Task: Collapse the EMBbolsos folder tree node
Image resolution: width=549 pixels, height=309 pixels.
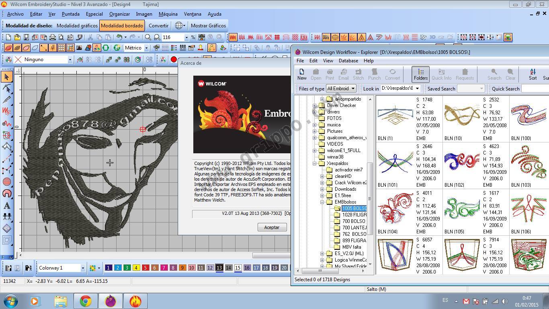Action: pyautogui.click(x=322, y=202)
